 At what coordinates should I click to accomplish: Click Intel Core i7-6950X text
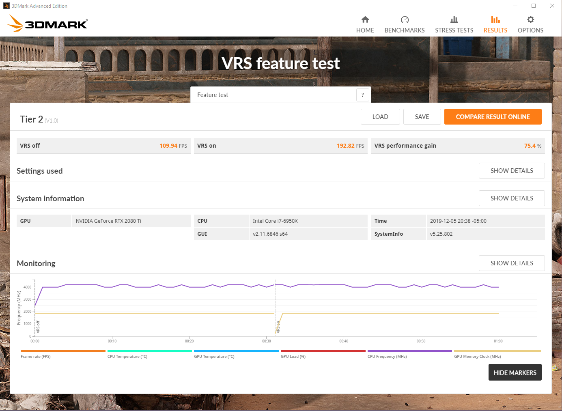point(275,221)
